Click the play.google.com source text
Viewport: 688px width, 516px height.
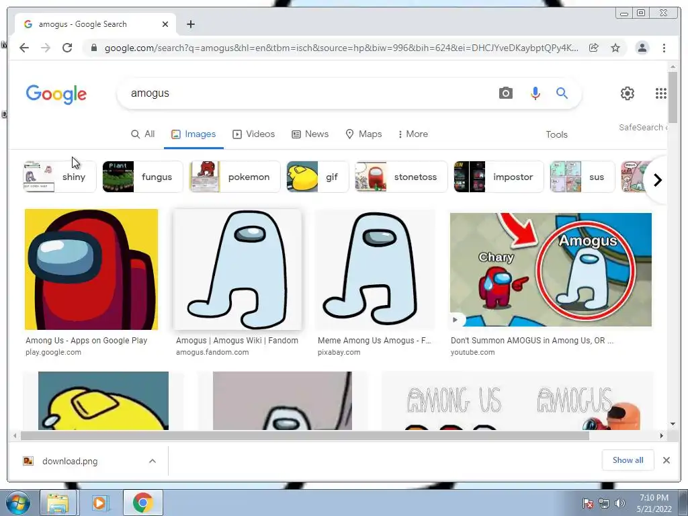click(53, 352)
